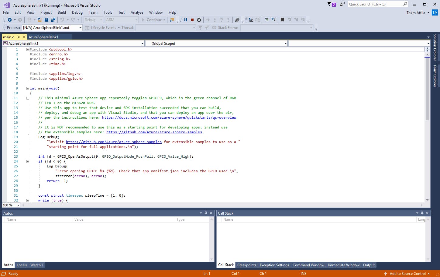
Task: Click the editor vertical scrollbar thumb
Action: 427,88
